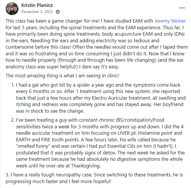Screen dimensions: 191x188
Task: Select the "2." list number marker
Action: tap(13, 120)
